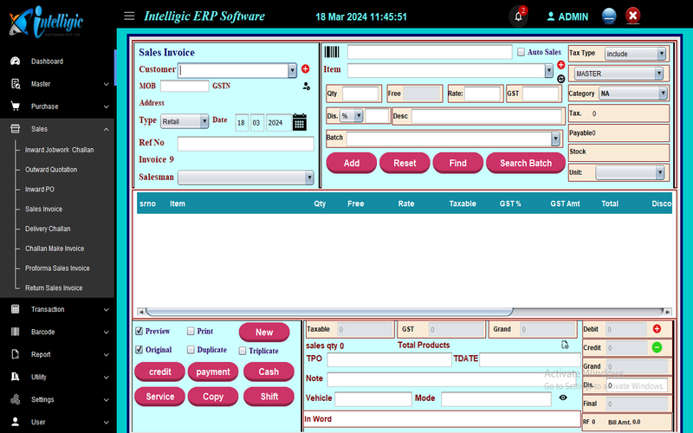Screen dimensions: 693x433
Task: Expand the Batch dropdown list
Action: (x=555, y=139)
